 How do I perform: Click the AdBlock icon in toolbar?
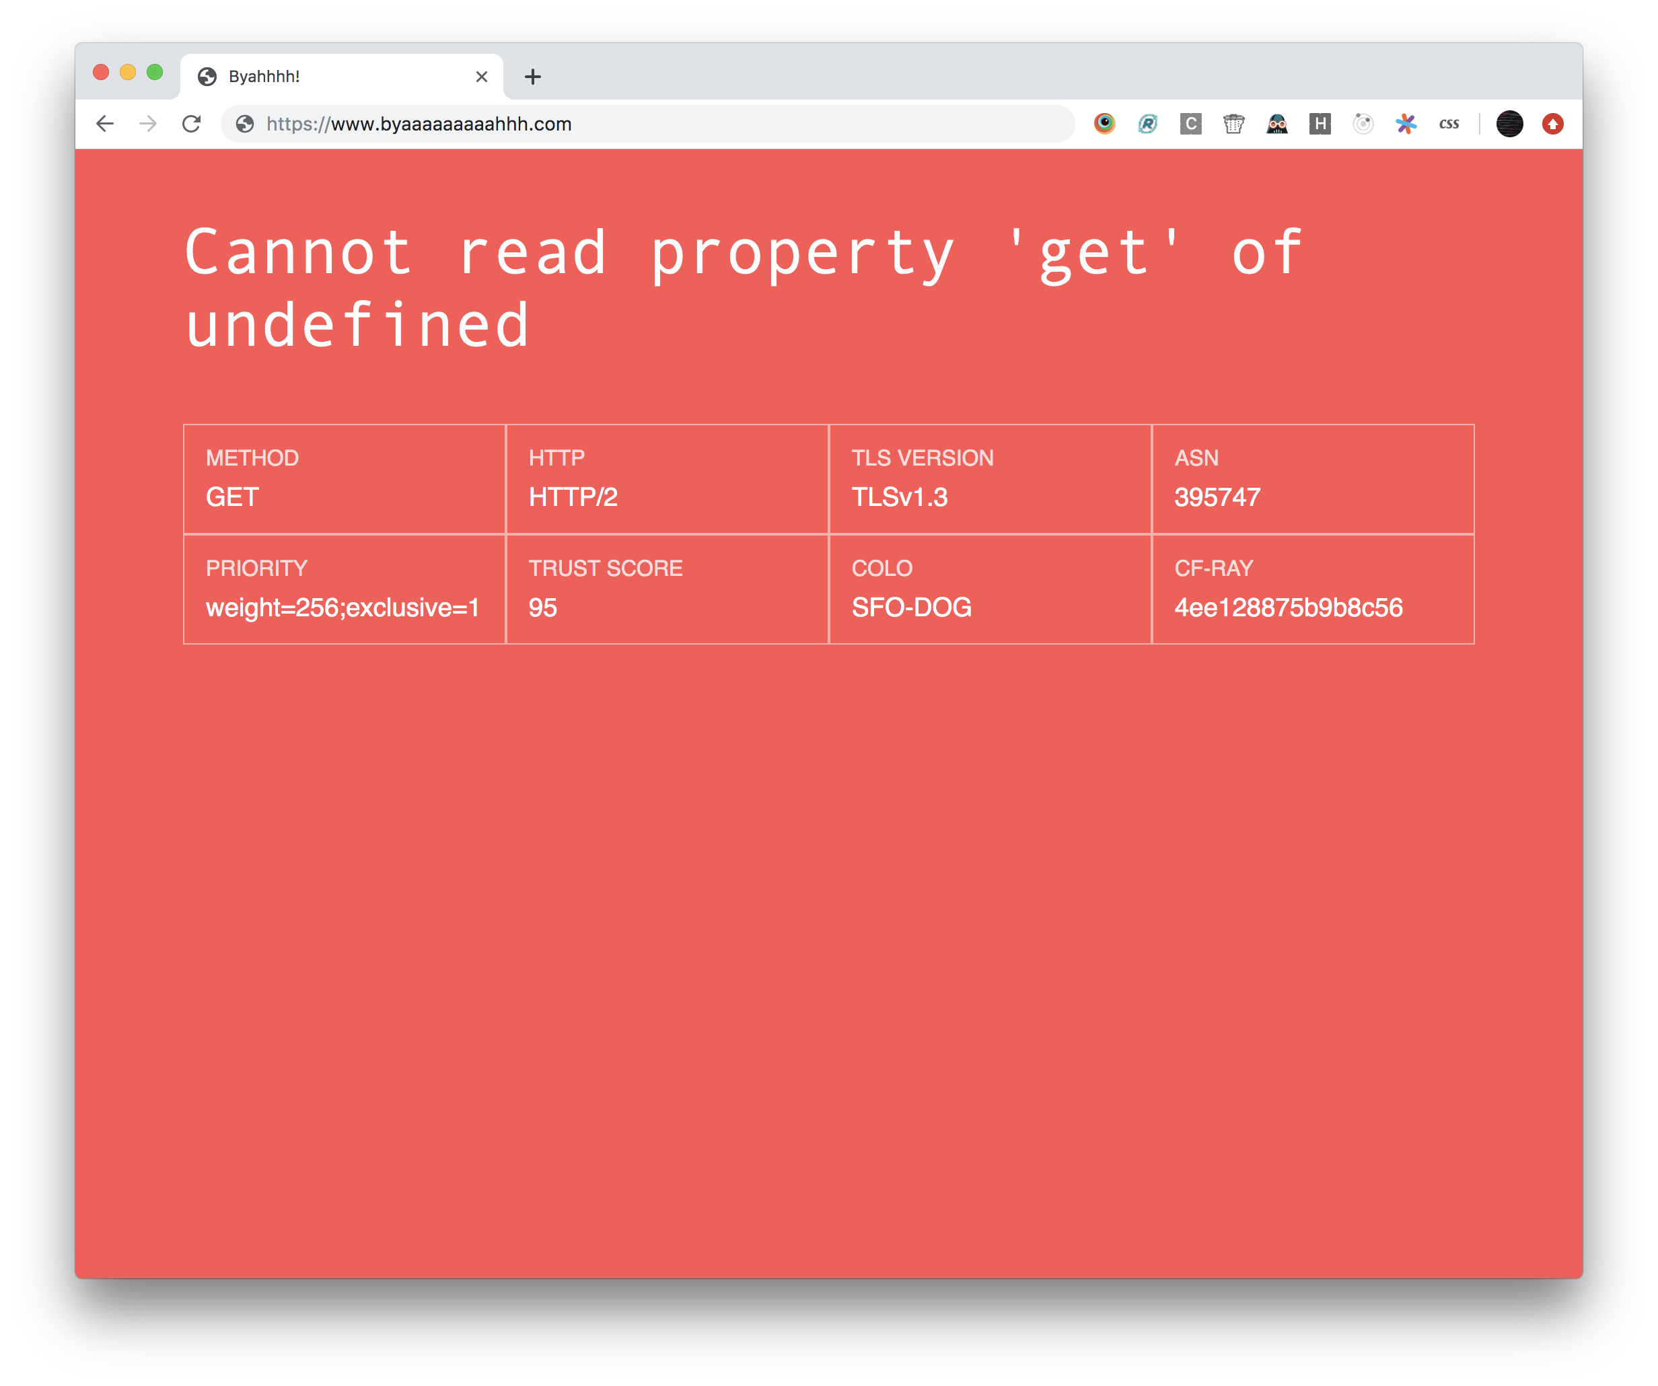pyautogui.click(x=1553, y=124)
